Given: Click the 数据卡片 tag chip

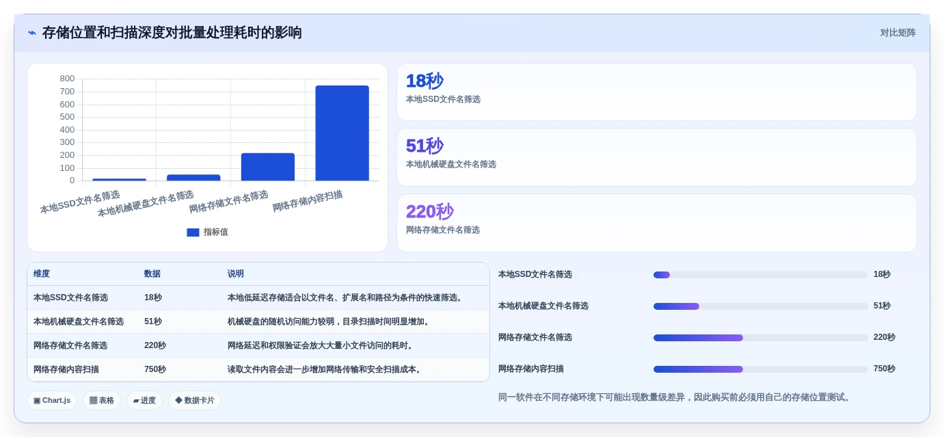Looking at the screenshot, I should click(x=195, y=401).
